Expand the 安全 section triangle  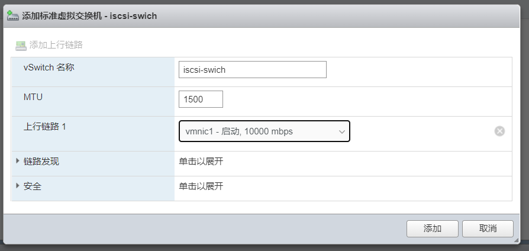coord(18,186)
